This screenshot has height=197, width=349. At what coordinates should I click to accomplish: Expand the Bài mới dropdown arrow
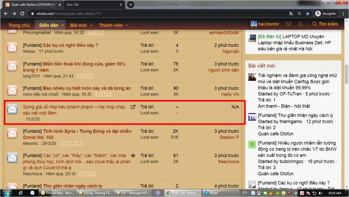(x=91, y=25)
